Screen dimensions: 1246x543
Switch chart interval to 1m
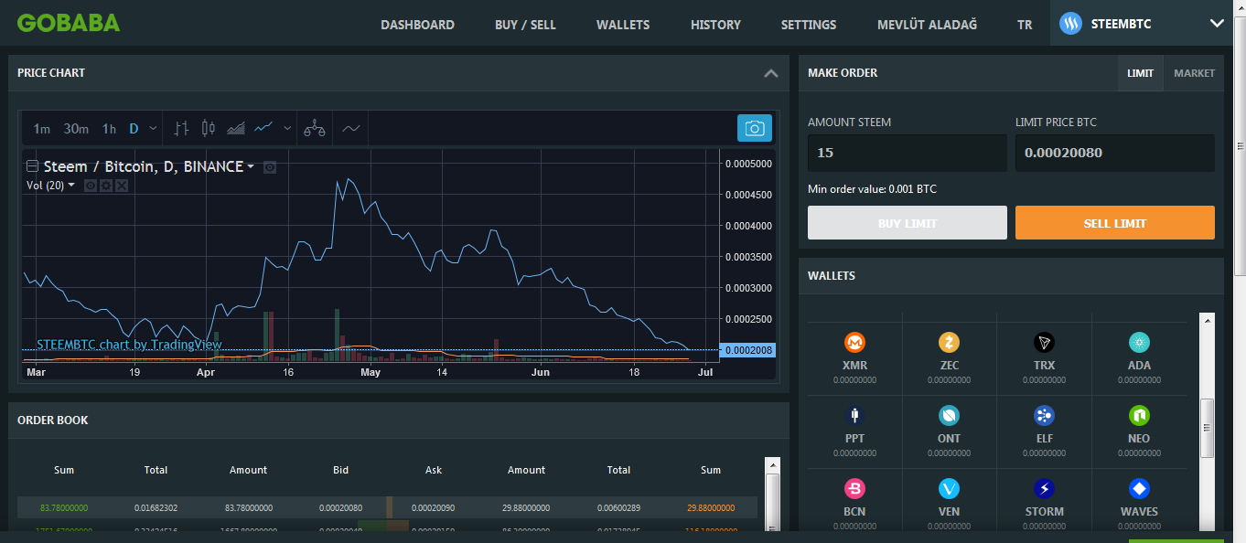[x=42, y=129]
